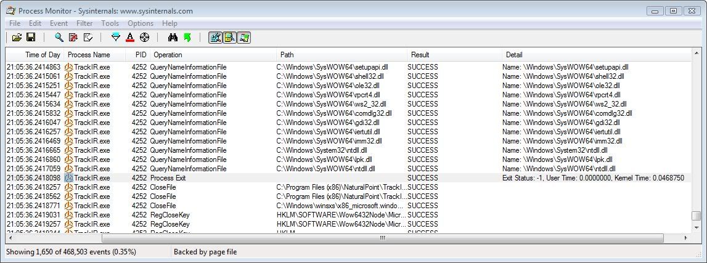Click the 21:05:36.2415832 timestamp cell
Screen dimensions: 707x263
point(33,113)
